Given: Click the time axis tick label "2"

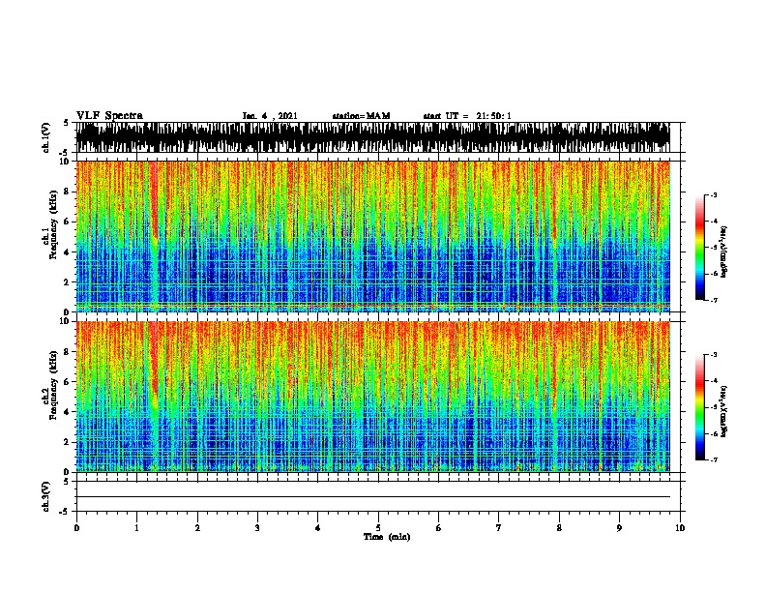Looking at the screenshot, I should point(197,528).
